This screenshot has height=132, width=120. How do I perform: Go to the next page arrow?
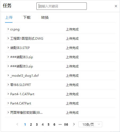pos(74,124)
